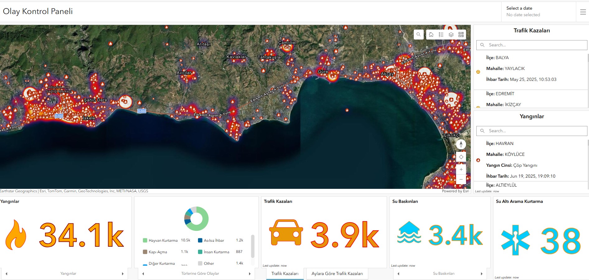Zoom out on the map
589x280 pixels.
click(x=461, y=179)
